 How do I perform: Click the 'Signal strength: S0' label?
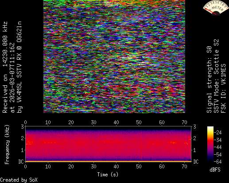pyautogui.click(x=209, y=80)
